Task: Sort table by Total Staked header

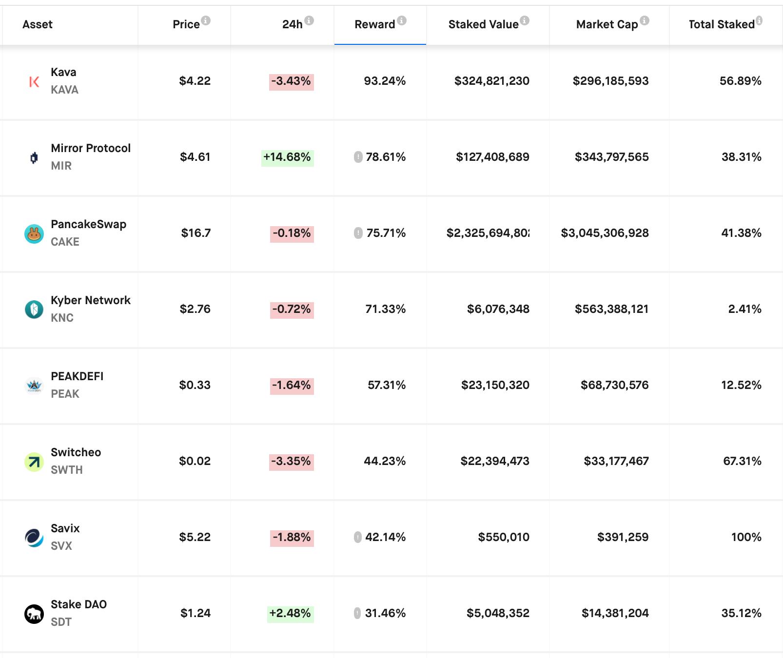Action: coord(722,24)
